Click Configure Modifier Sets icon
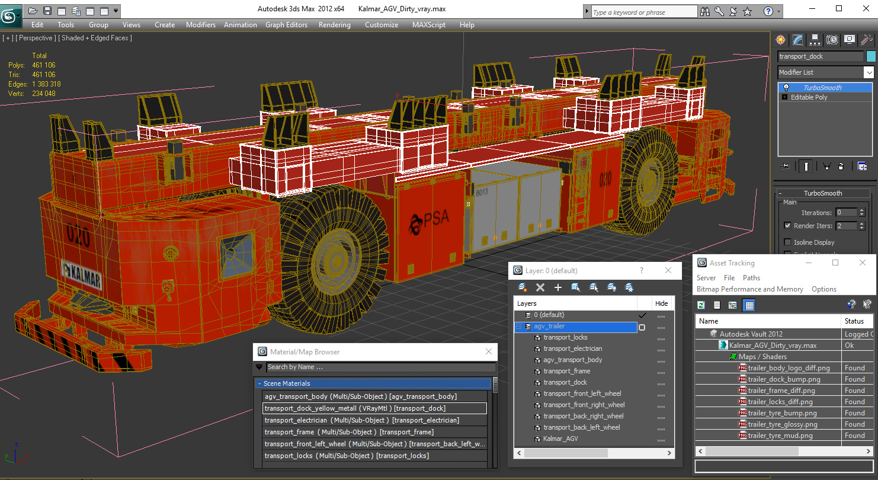The image size is (878, 480). coord(863,167)
